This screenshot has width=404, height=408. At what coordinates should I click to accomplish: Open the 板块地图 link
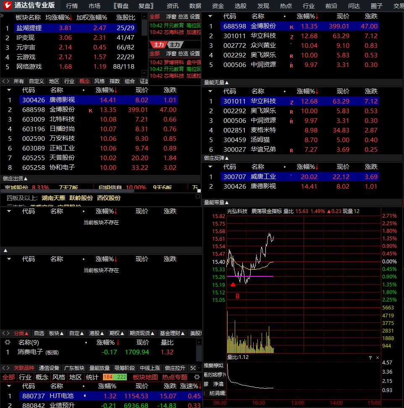point(145,377)
